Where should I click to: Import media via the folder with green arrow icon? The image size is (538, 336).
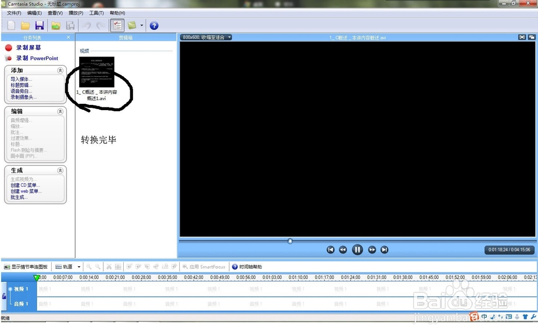click(x=56, y=25)
